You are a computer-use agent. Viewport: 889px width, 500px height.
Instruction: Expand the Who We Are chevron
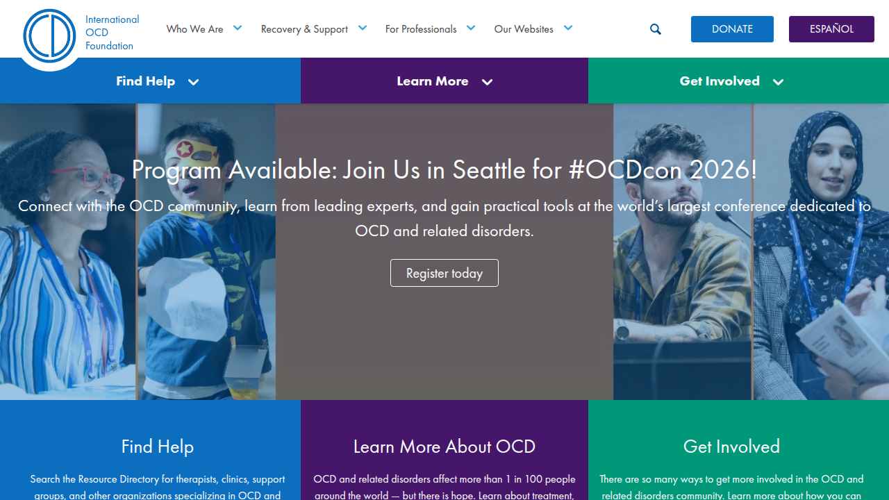238,28
